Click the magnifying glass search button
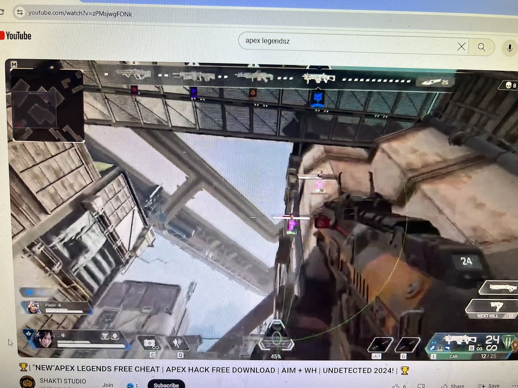Viewport: 518px width, 388px height. point(482,47)
